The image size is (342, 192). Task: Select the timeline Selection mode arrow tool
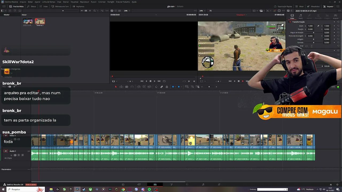pyautogui.click(x=116, y=87)
